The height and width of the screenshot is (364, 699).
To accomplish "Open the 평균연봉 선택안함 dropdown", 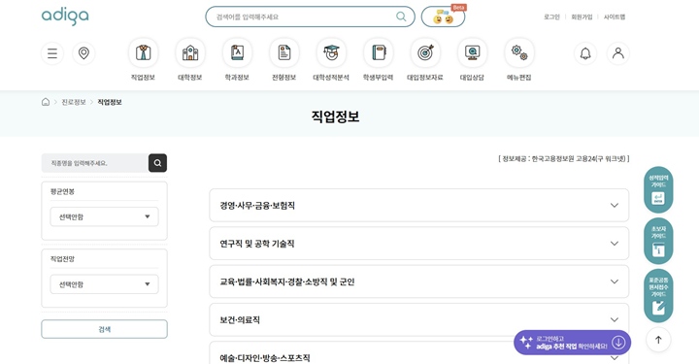I will 104,217.
